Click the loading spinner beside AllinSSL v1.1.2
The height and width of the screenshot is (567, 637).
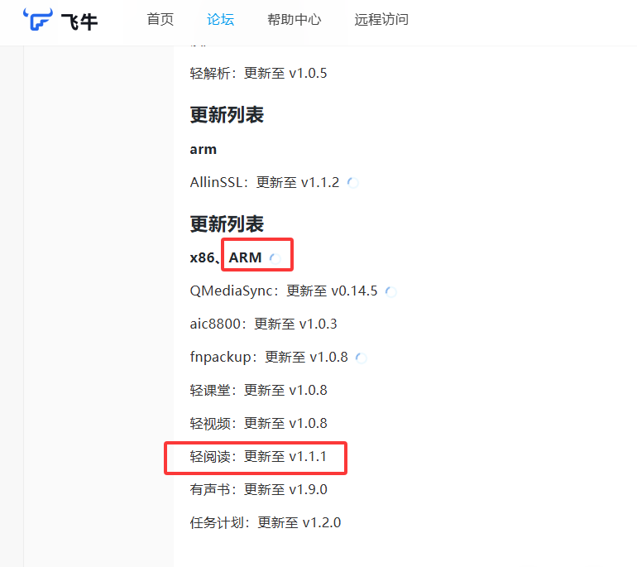pos(353,183)
